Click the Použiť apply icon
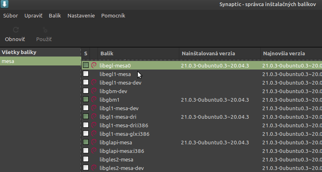The image size is (322, 172). 45,30
